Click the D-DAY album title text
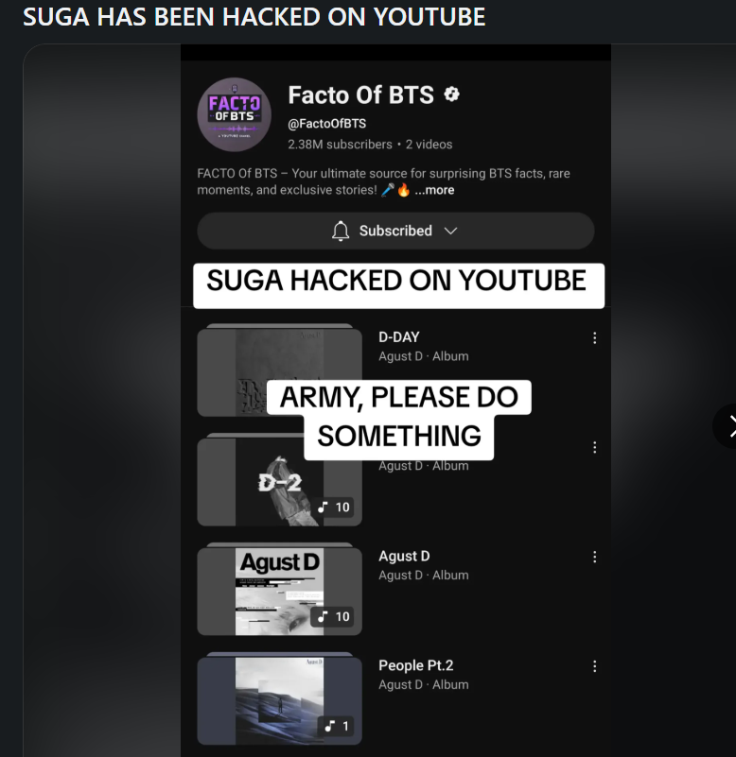 point(399,337)
